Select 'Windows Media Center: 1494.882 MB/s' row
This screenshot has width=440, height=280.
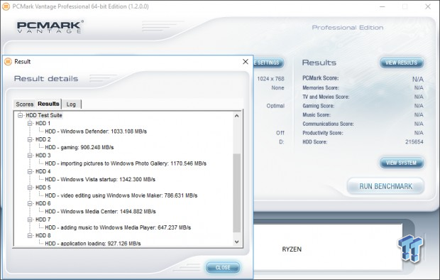coord(100,211)
